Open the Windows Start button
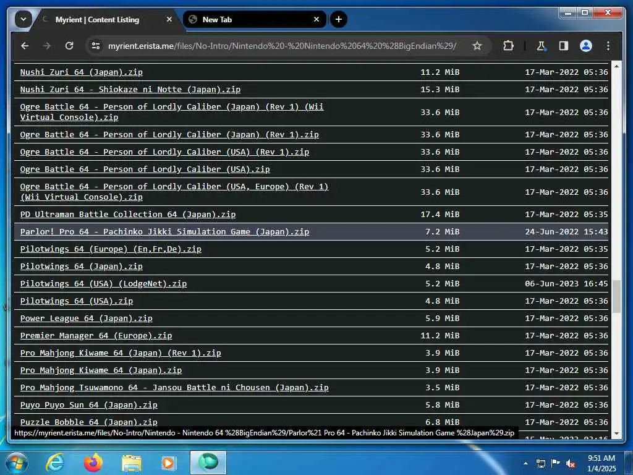The height and width of the screenshot is (475, 633). tap(16, 463)
